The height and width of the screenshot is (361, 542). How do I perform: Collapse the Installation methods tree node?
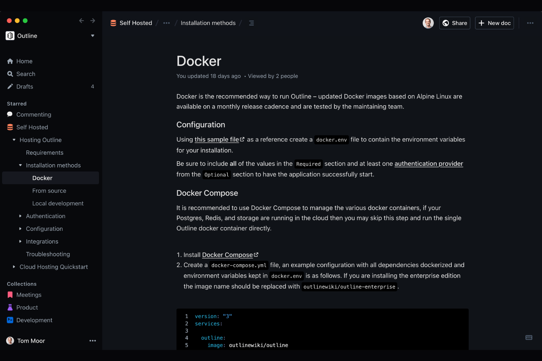21,165
